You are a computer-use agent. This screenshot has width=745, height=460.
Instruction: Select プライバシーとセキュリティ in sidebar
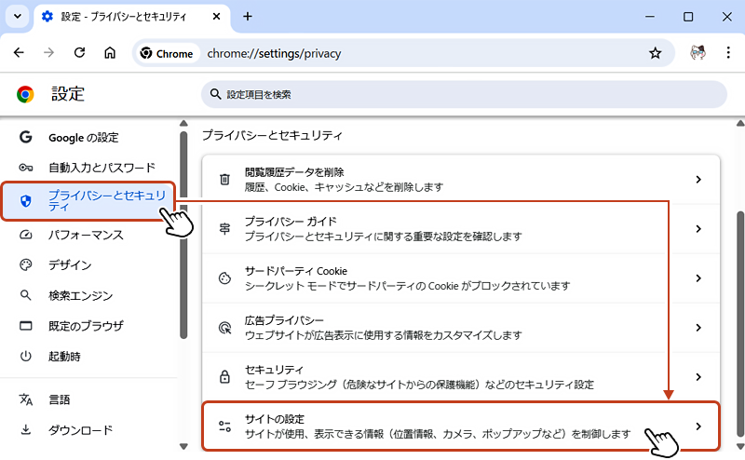tap(88, 200)
